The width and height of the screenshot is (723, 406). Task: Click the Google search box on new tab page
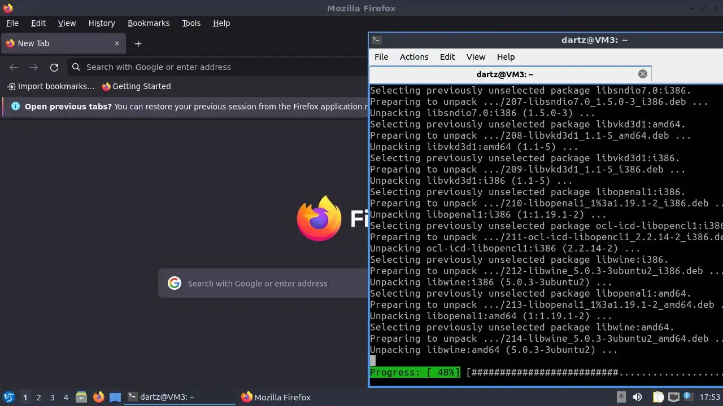coord(263,284)
